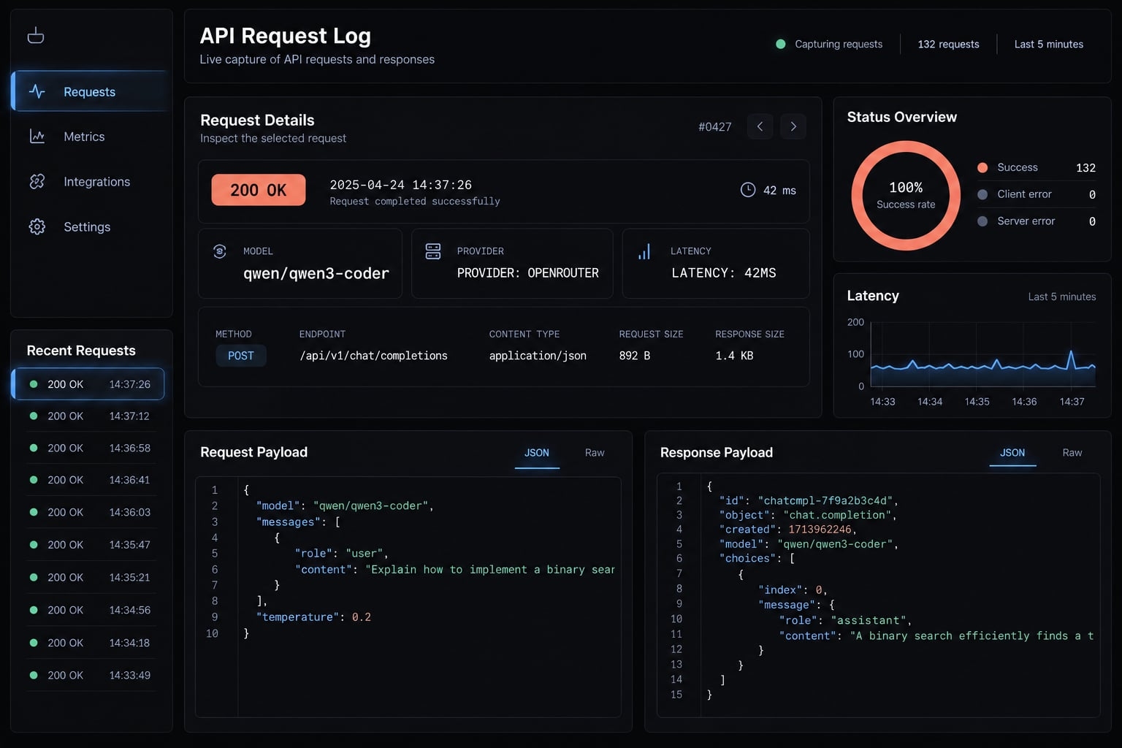Screen dimensions: 1122x748
Task: Open the Requests sidebar item
Action: pos(90,91)
